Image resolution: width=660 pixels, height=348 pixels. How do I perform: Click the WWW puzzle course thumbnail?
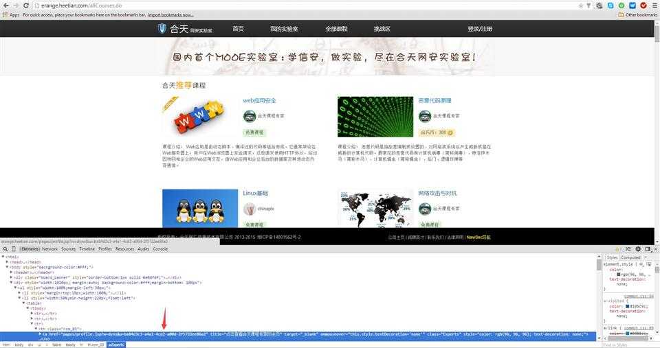(x=200, y=117)
